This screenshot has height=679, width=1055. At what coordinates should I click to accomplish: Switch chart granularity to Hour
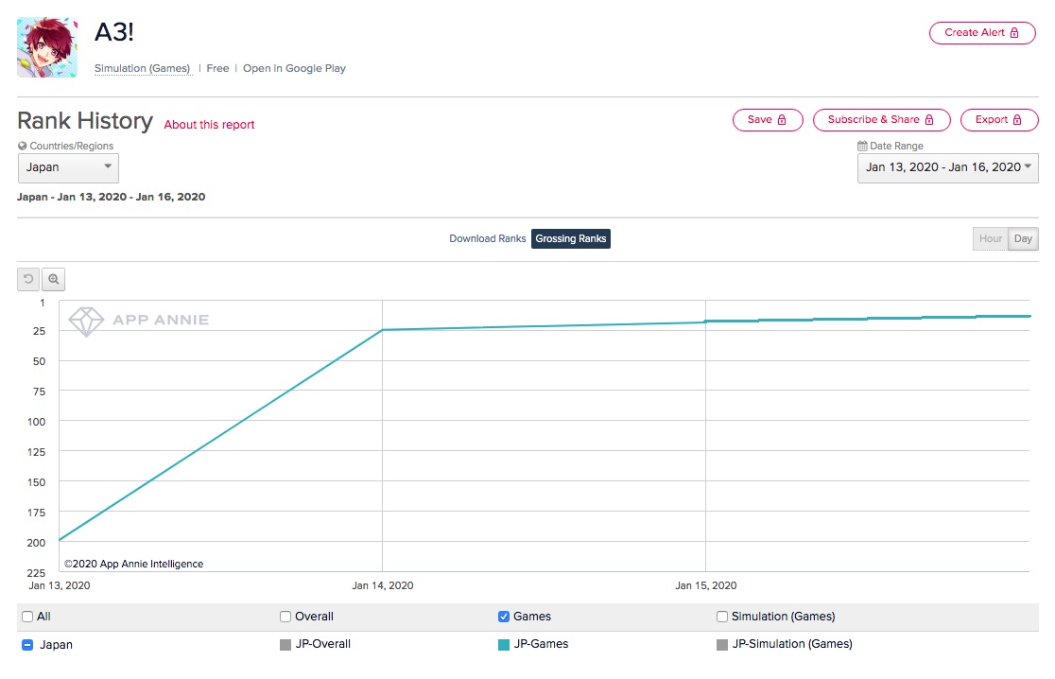pyautogui.click(x=991, y=239)
